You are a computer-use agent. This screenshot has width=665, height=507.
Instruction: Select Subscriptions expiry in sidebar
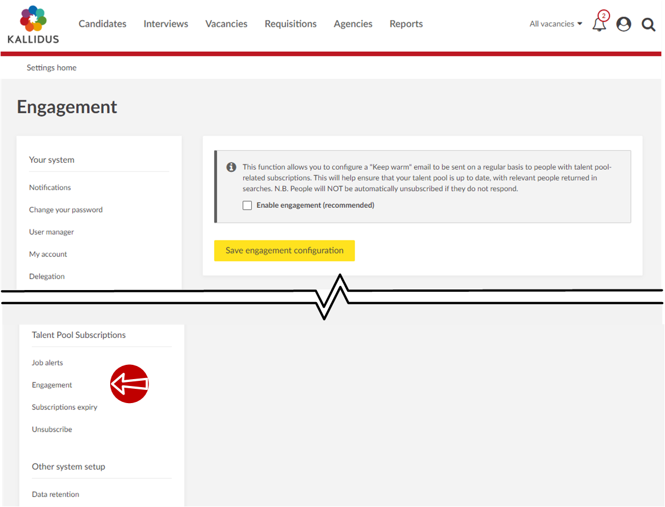tap(65, 408)
